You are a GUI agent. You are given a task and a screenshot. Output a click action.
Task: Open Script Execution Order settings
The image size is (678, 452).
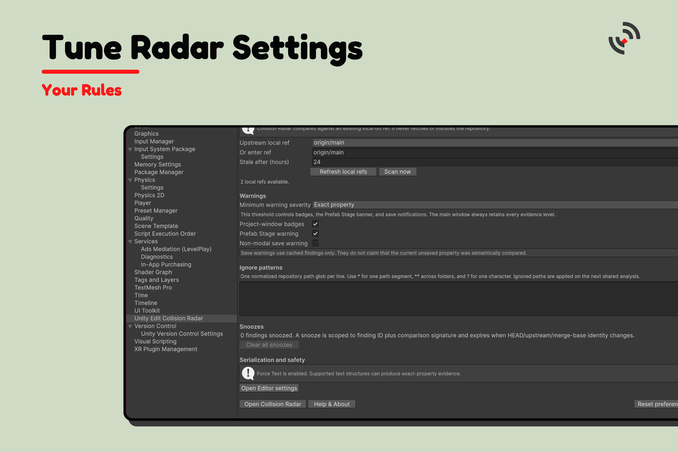[x=165, y=234]
